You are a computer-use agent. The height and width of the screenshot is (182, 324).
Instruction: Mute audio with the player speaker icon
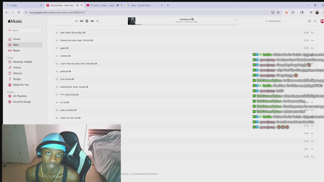click(267, 21)
